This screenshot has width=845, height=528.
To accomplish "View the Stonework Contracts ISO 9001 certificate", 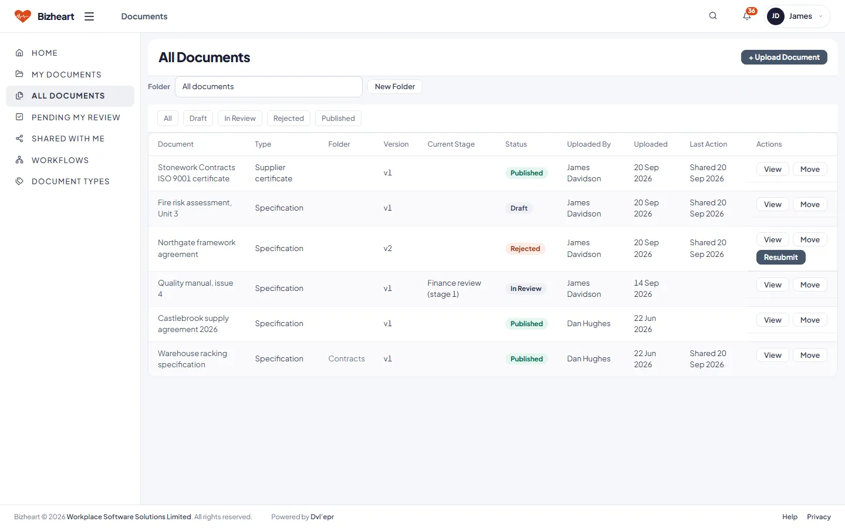I will coord(772,170).
